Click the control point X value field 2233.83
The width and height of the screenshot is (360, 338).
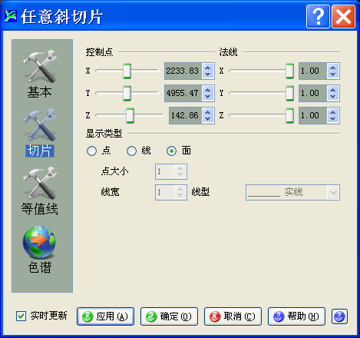(183, 71)
